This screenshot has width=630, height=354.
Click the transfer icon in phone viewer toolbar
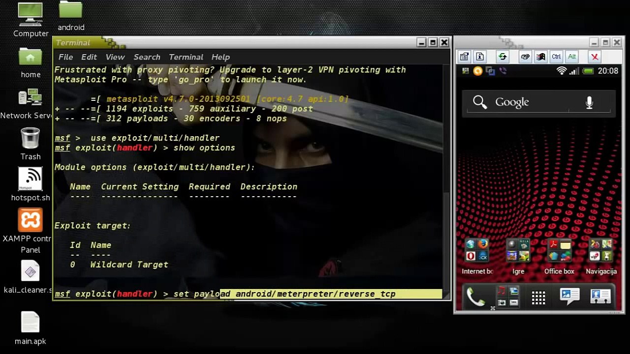(525, 57)
